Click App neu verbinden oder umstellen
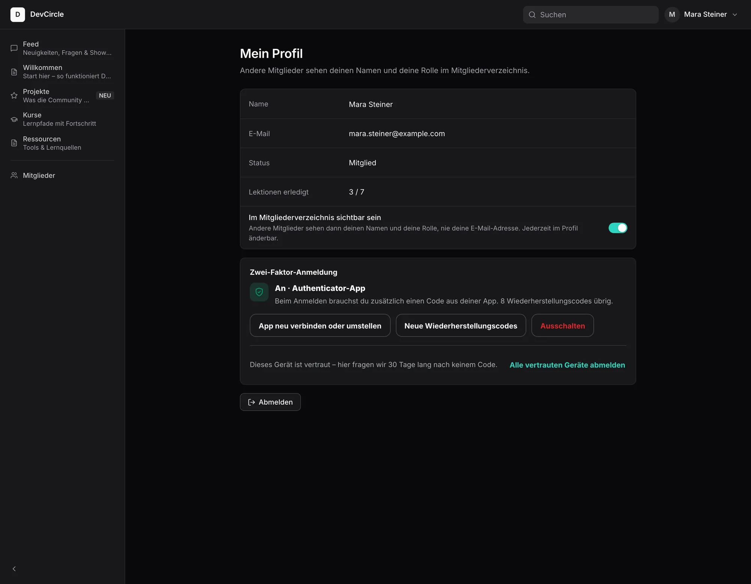 [320, 325]
